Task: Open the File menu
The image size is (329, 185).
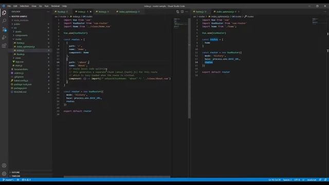Action: click(x=9, y=6)
